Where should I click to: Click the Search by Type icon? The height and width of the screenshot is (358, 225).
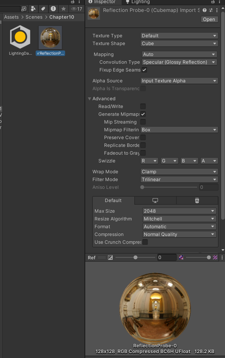(33, 9)
